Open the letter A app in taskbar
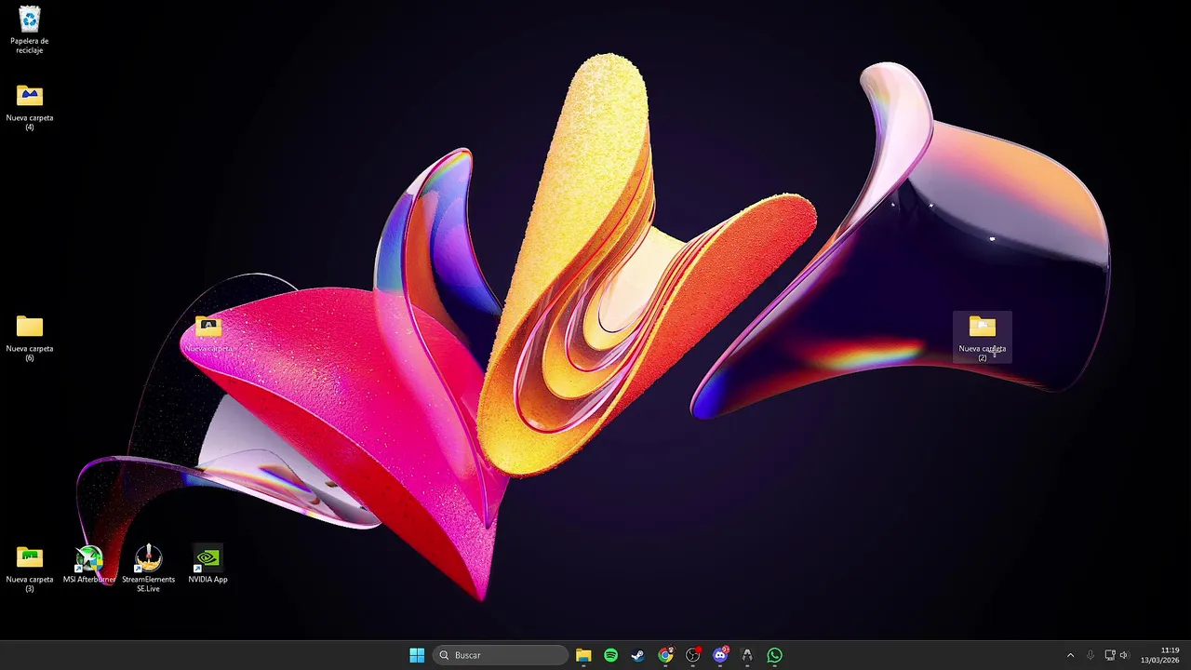 pyautogui.click(x=747, y=655)
